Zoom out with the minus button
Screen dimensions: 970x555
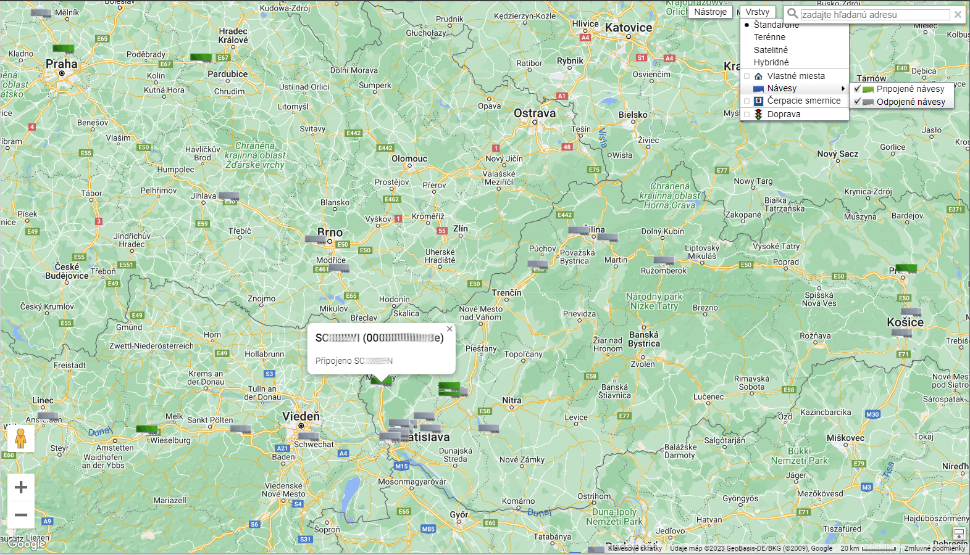coord(21,515)
